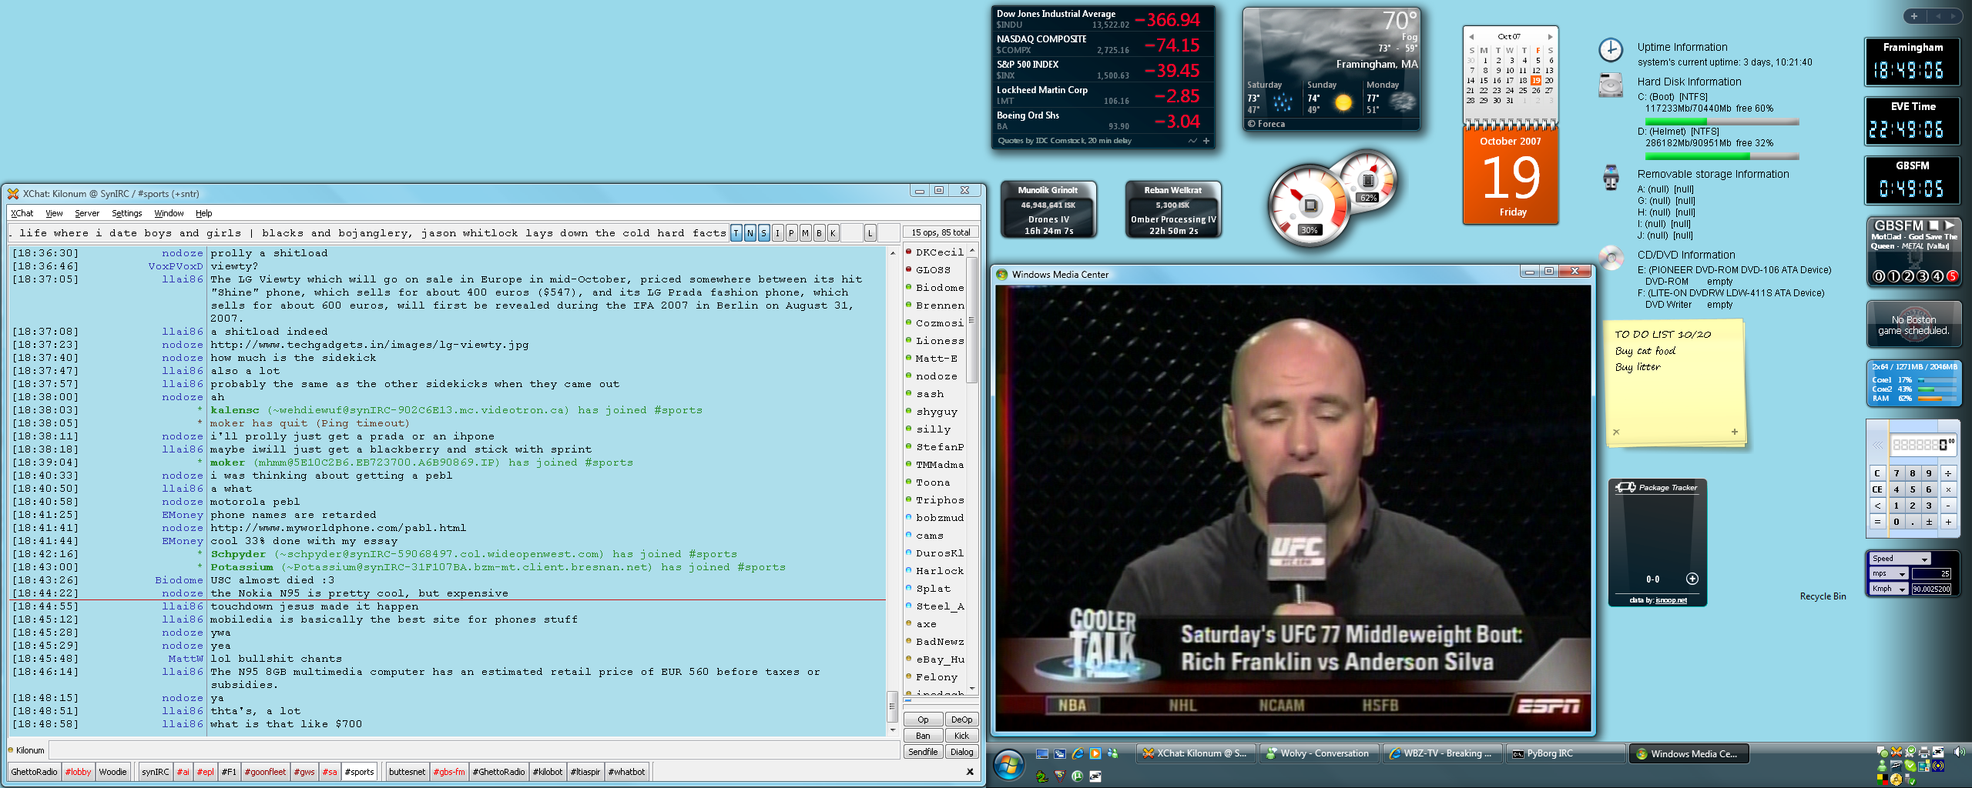Screen dimensions: 1972x788
Task: Click user list scrollbar up arrow
Action: point(972,250)
